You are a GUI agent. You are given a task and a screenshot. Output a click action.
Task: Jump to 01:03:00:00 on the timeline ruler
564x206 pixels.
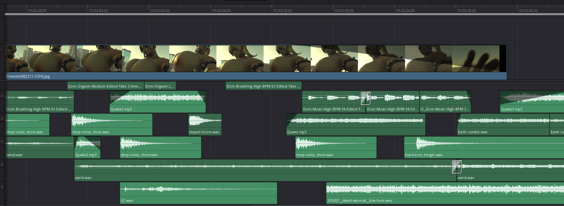[160, 11]
